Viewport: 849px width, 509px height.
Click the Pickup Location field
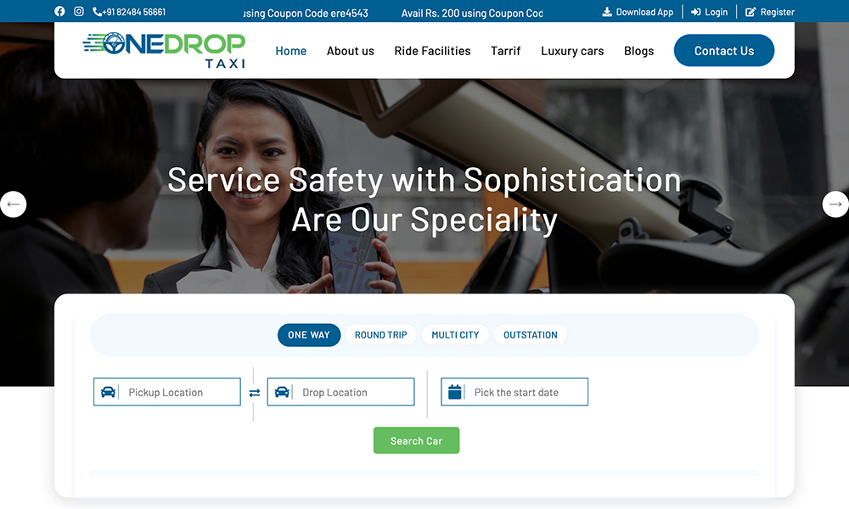pos(166,392)
